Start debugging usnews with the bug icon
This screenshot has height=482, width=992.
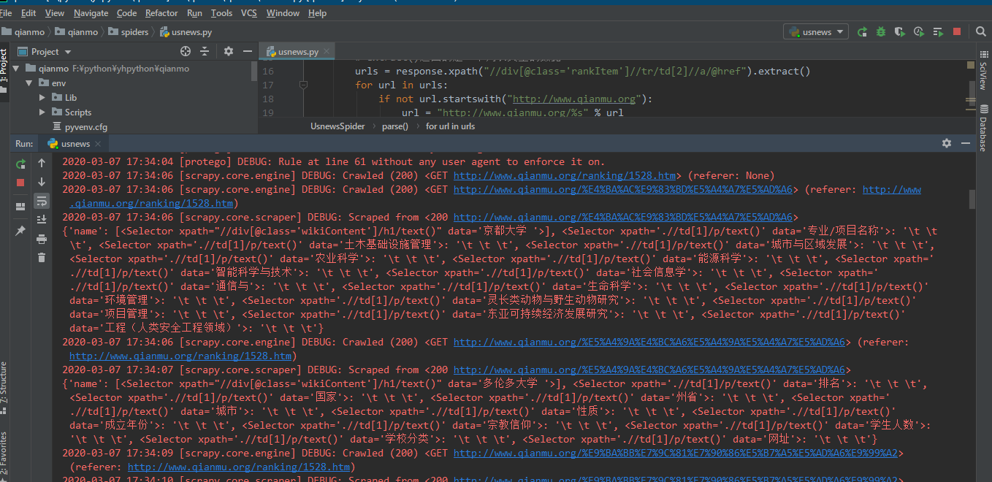click(881, 32)
